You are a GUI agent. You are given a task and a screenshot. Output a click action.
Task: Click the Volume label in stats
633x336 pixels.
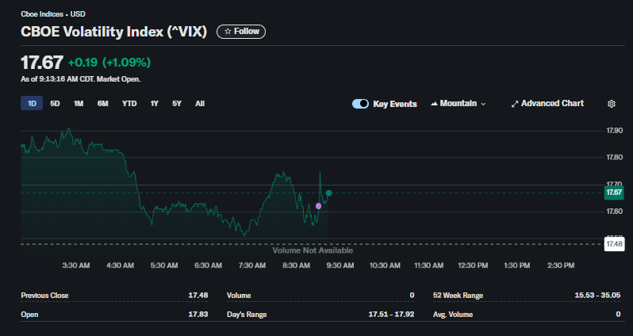[239, 296]
